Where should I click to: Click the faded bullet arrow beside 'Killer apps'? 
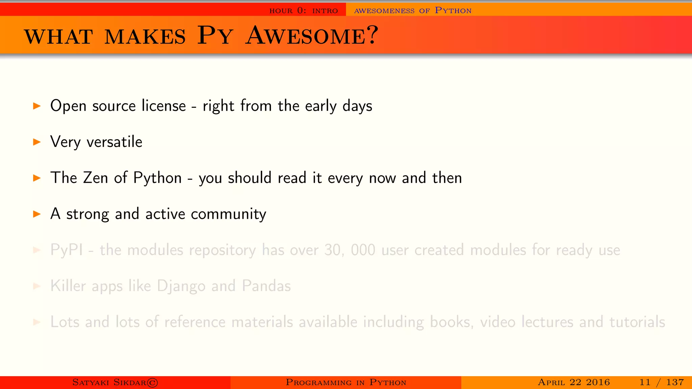click(x=37, y=286)
